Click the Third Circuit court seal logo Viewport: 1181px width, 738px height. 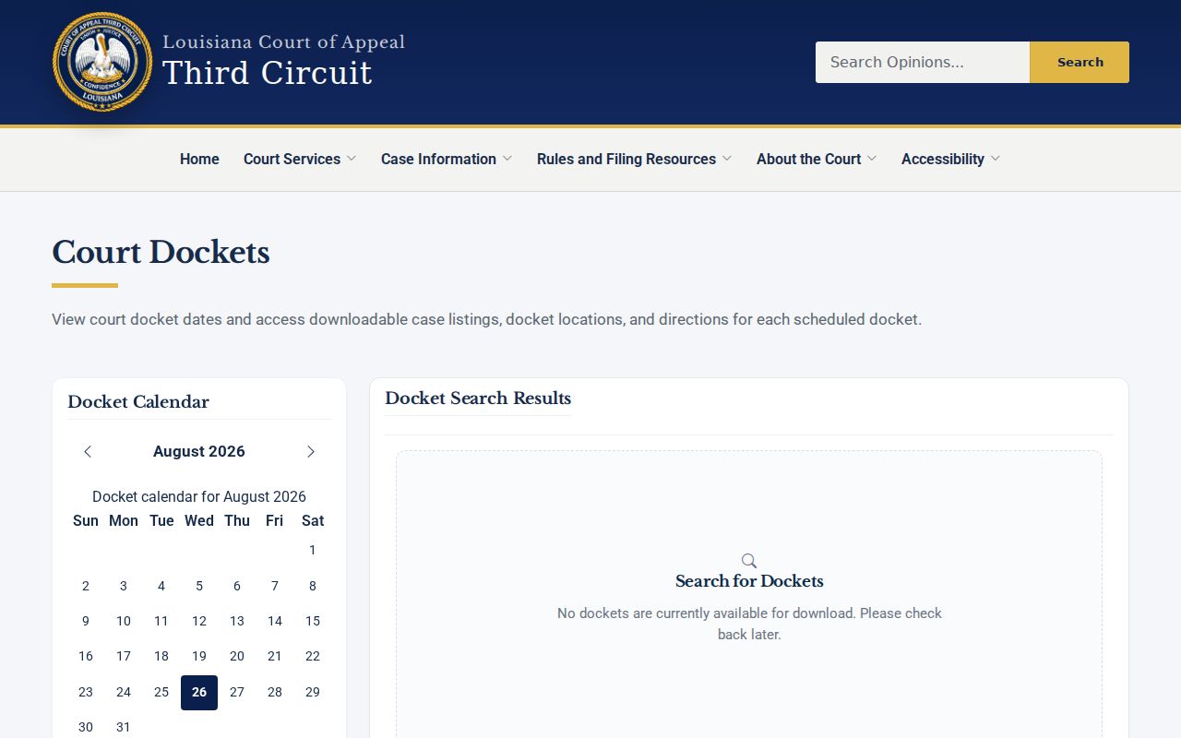click(102, 62)
